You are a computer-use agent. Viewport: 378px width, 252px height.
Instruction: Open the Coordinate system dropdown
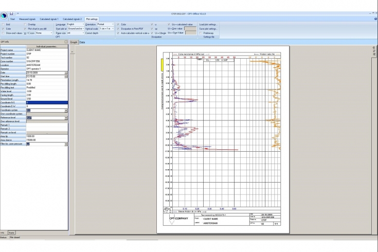[x=66, y=110]
